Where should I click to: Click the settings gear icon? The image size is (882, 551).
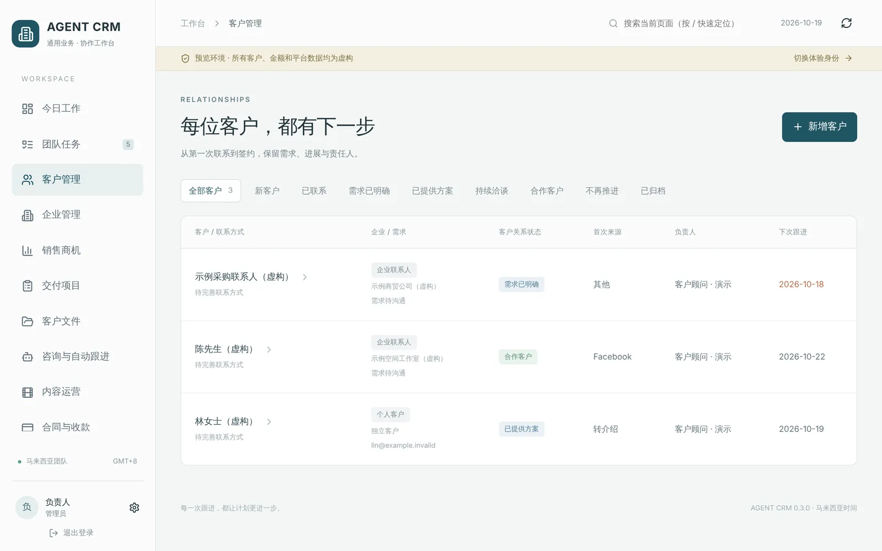click(x=134, y=507)
